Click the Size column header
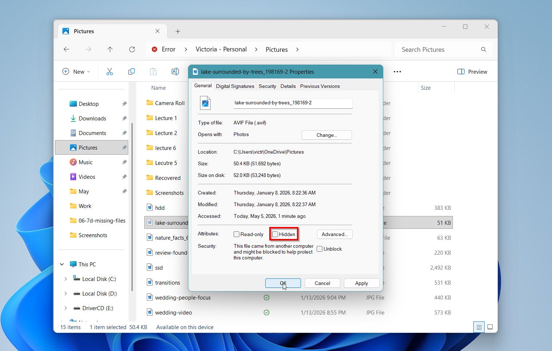 (x=426, y=88)
